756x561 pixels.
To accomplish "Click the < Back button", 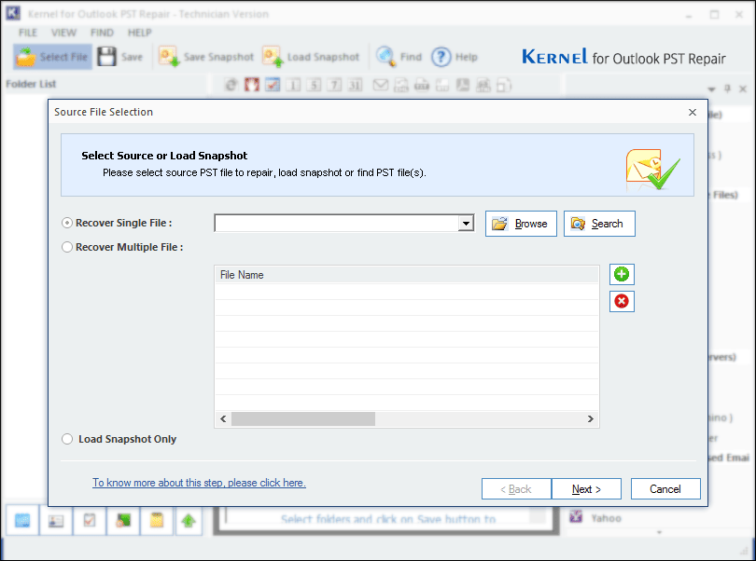I will click(x=516, y=489).
